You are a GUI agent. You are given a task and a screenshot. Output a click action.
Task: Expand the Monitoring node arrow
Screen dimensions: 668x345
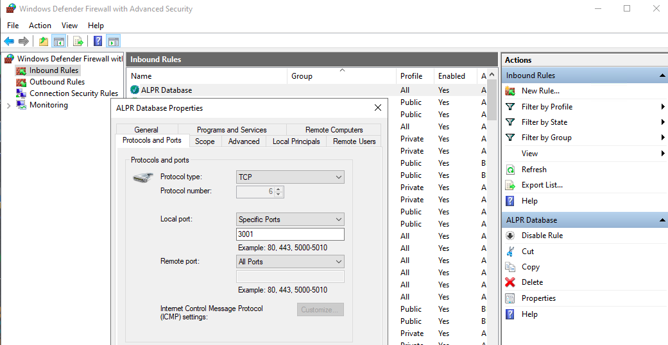pos(8,106)
